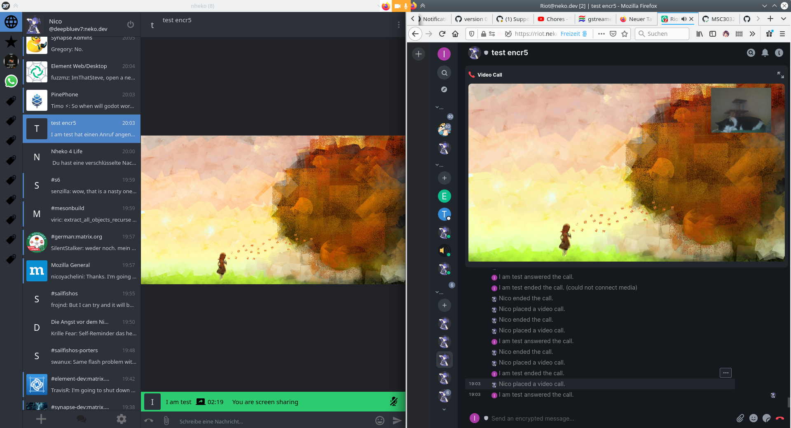Screen dimensions: 791x428
Task: Toggle bookmark star in Firefox address bar
Action: (x=625, y=34)
